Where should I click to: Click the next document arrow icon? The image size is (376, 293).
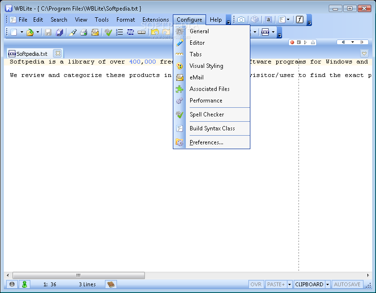362,42
